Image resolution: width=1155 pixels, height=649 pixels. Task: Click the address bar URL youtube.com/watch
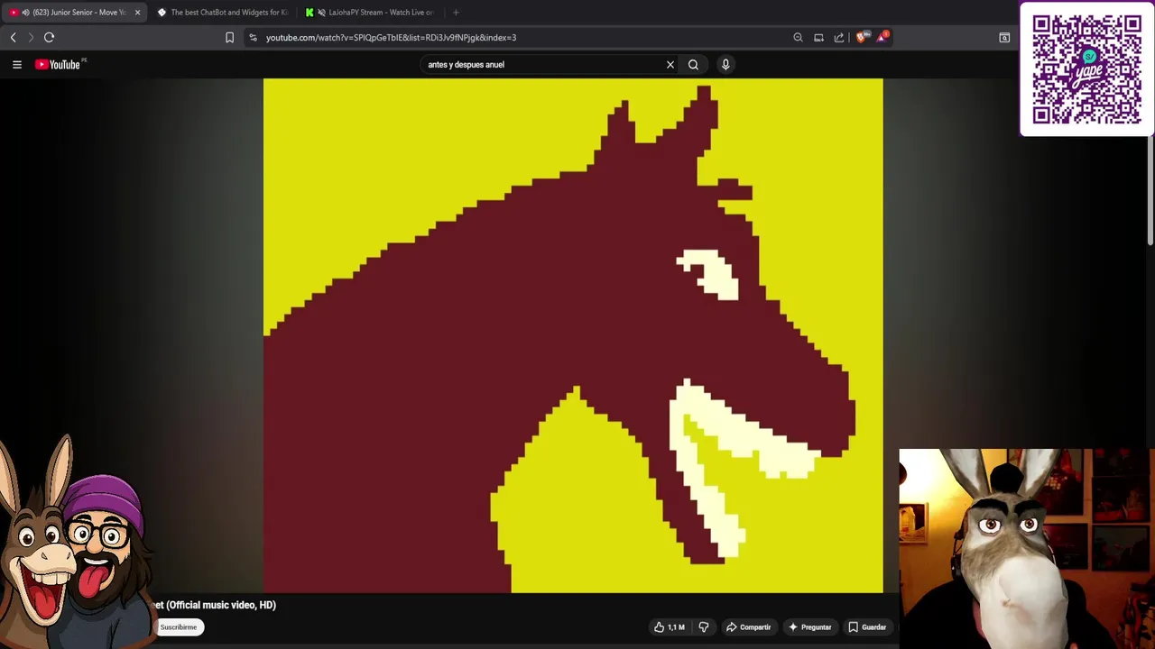(391, 37)
